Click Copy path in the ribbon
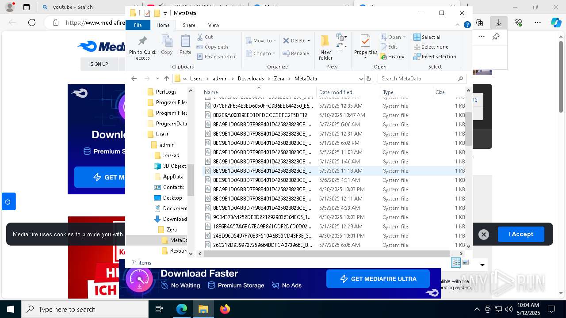The image size is (566, 318). tap(212, 47)
